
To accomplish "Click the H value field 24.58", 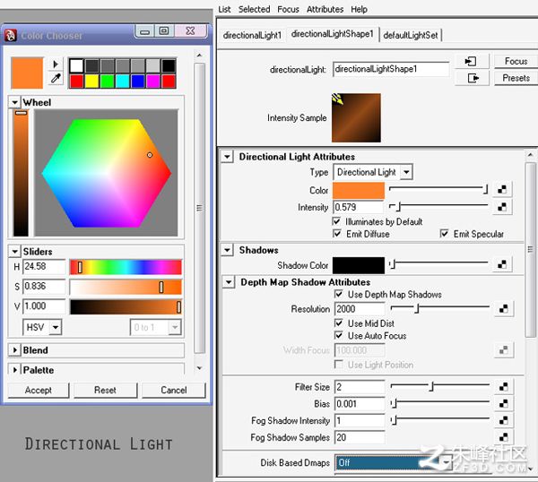I will 44,266.
